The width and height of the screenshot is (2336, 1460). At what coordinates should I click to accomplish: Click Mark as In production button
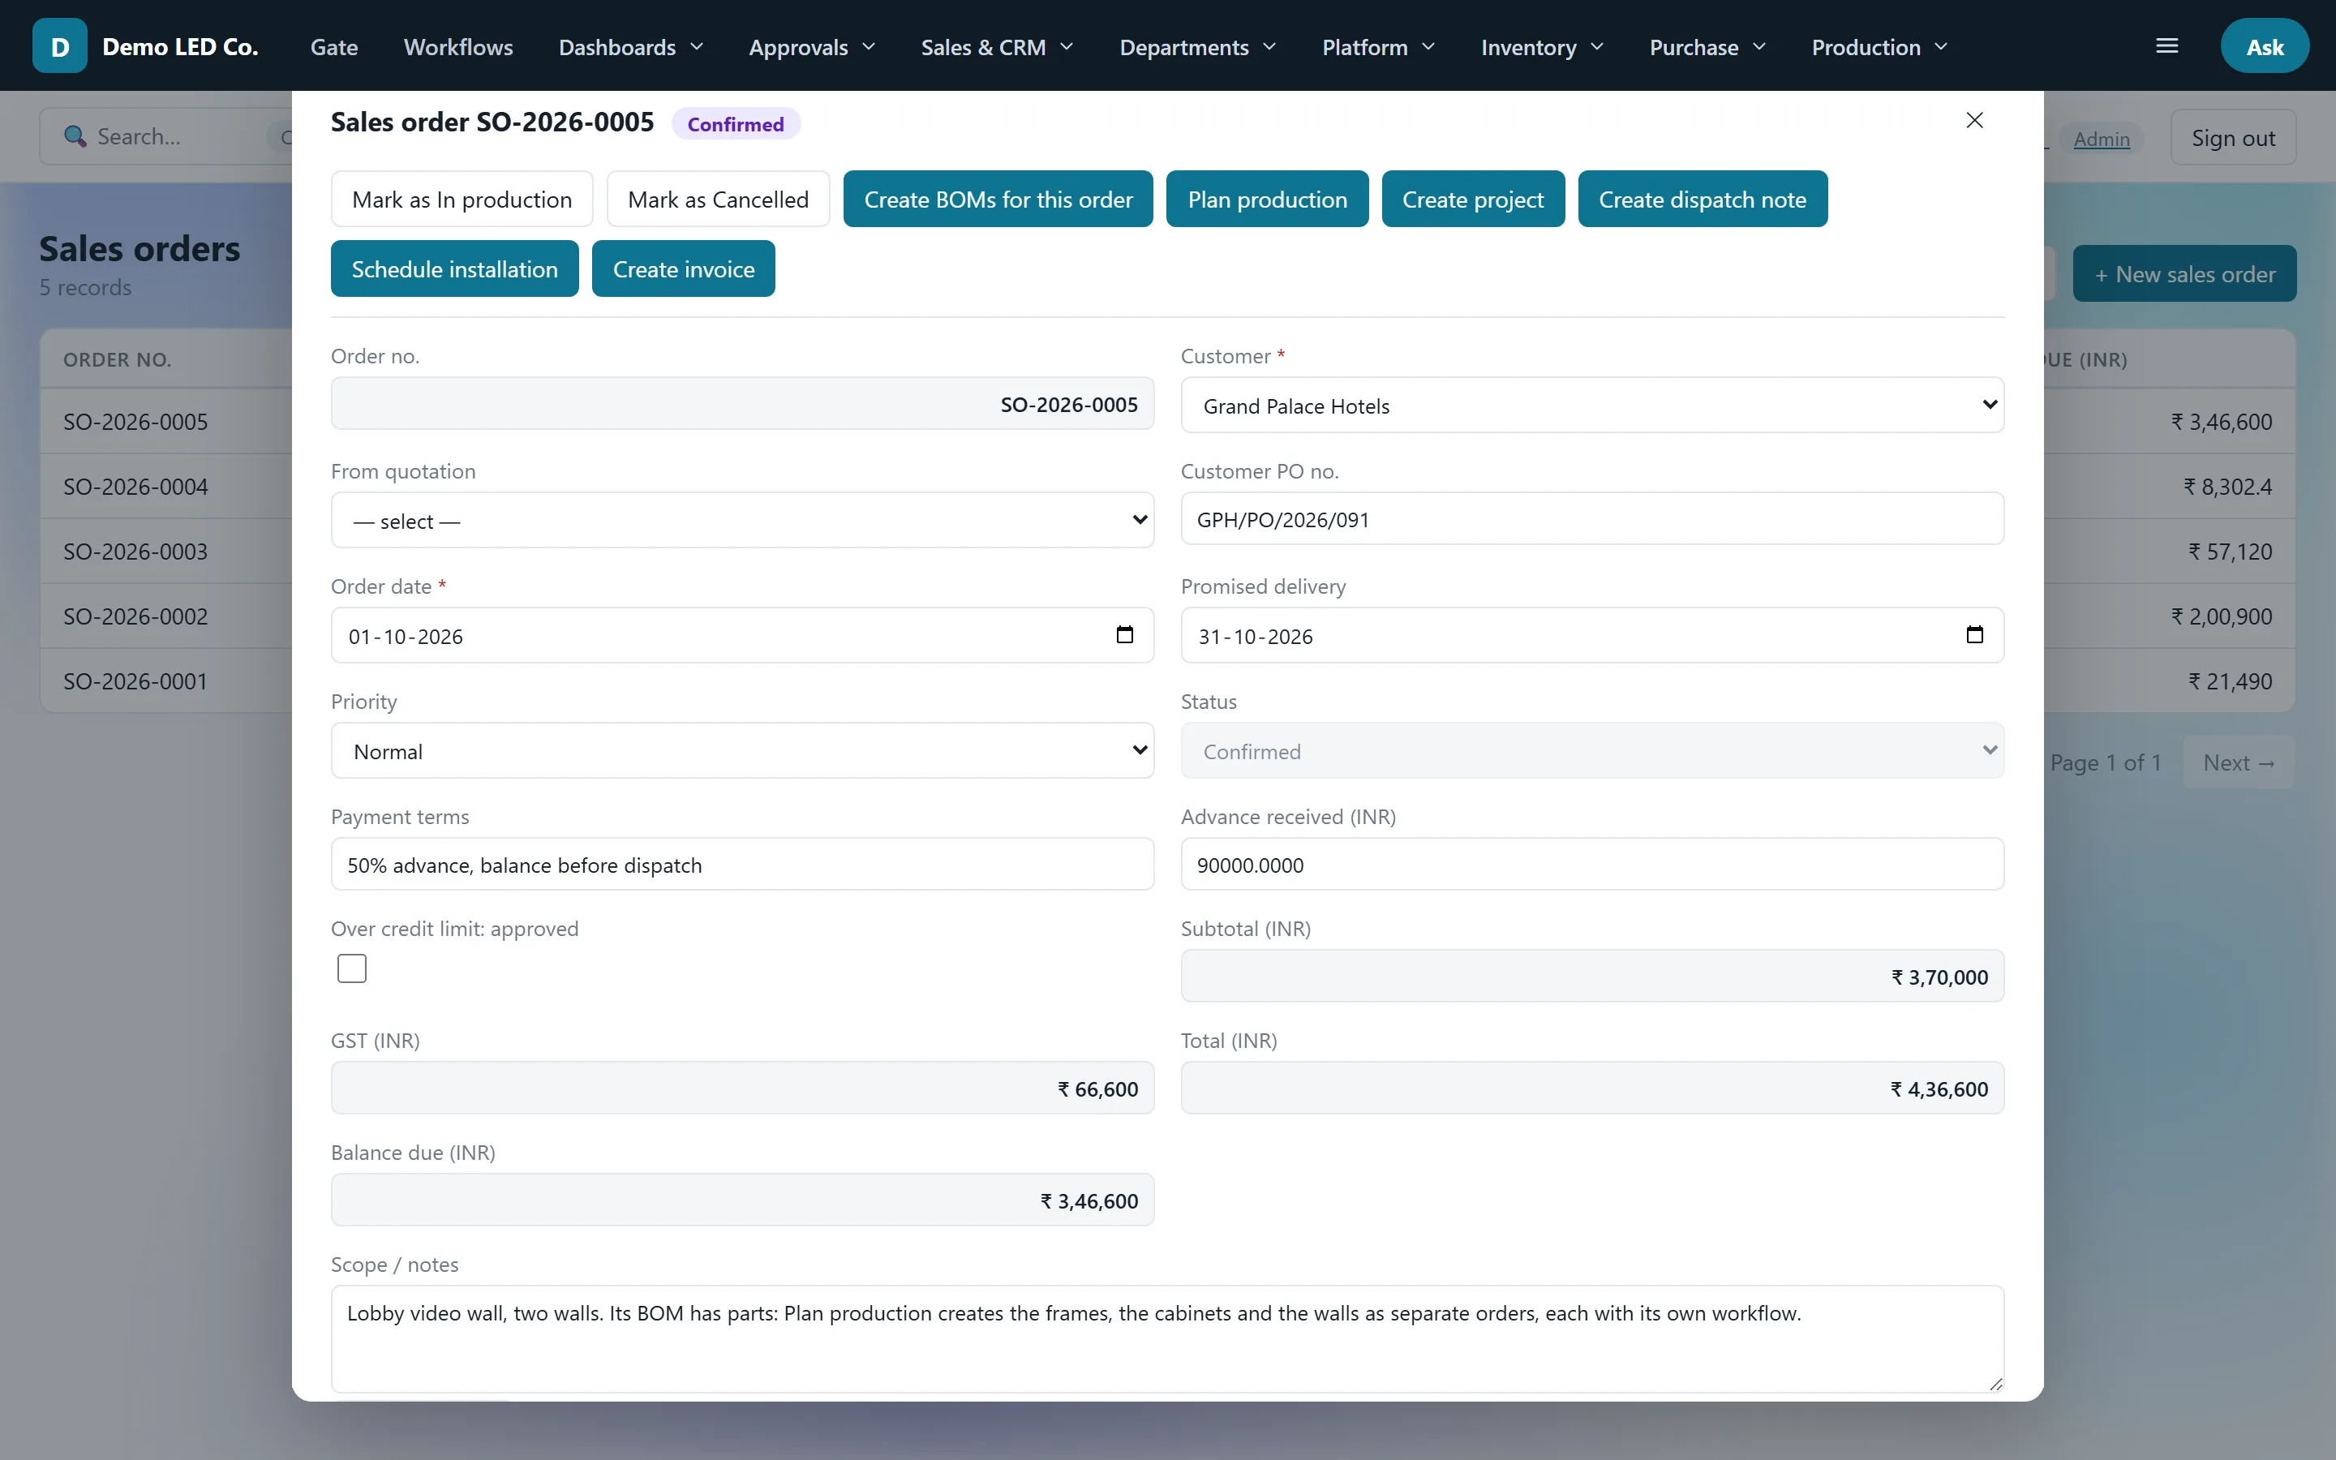point(462,199)
